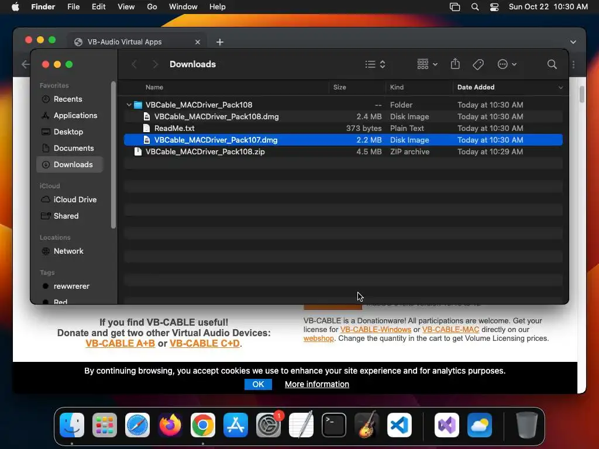The width and height of the screenshot is (599, 449).
Task: Follow the VB-CABLE-MAC link
Action: pos(450,330)
